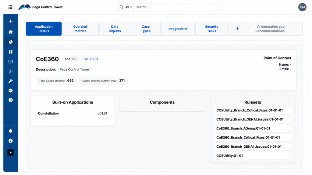Screen dimensions: 312x175
Task: Click the CoE360 application heading
Action: 47,59
